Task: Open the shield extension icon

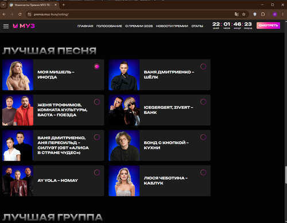Action: point(255,14)
